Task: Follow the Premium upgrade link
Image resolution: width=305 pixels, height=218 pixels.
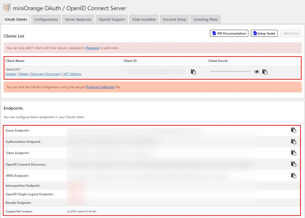Action: click(93, 48)
